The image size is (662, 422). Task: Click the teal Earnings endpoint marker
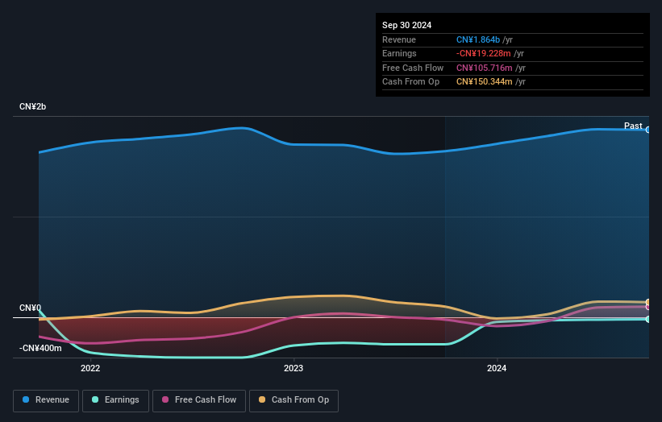[648, 319]
